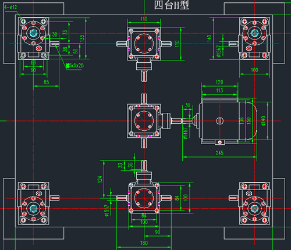Select the 5x5x25 keyway annotation text

pos(75,66)
